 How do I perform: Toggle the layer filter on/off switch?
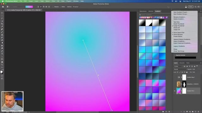pyautogui.click(x=197, y=66)
